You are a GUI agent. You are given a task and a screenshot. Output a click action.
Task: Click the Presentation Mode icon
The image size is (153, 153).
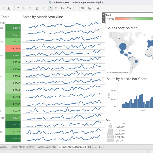90,8
